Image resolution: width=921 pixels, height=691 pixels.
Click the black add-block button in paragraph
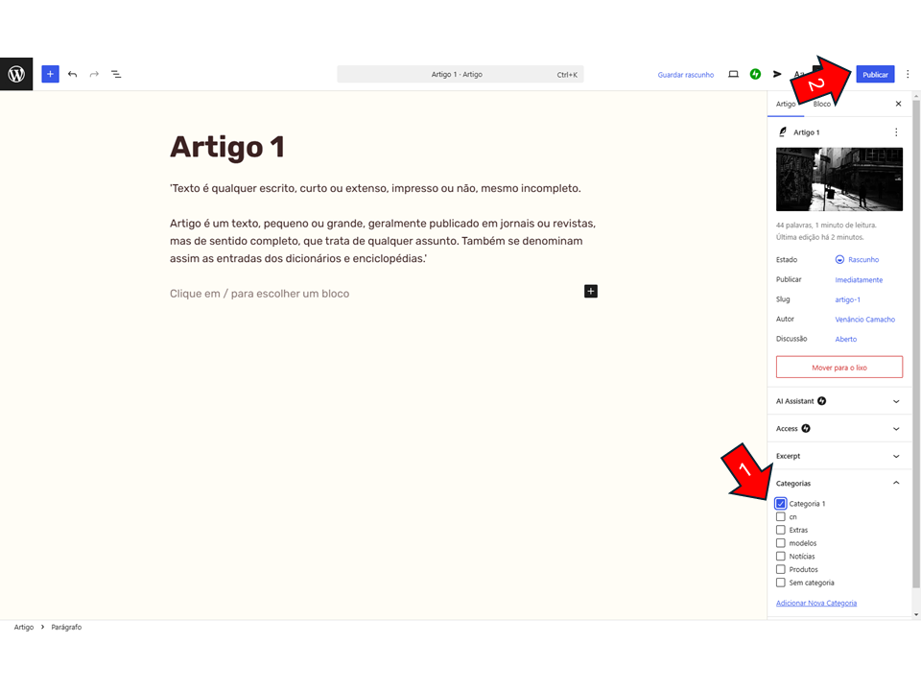pos(591,291)
